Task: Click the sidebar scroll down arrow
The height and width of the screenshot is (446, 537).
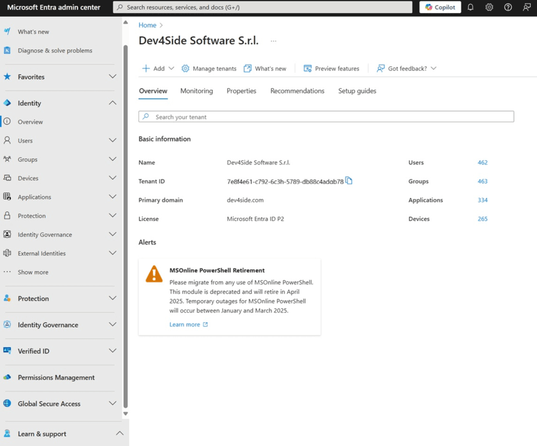Action: [x=126, y=413]
